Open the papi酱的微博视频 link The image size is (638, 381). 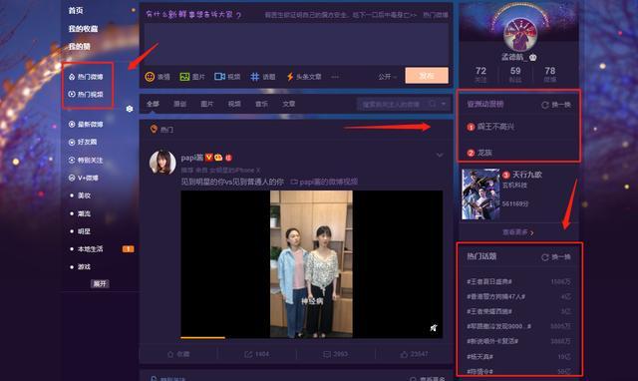324,182
